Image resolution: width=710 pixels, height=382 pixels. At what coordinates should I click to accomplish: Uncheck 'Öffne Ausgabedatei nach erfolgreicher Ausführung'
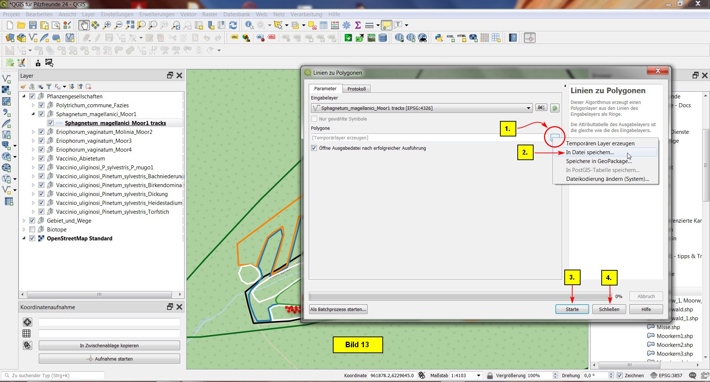pos(314,148)
